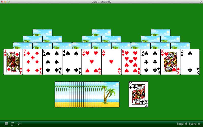Select the 6 of clubs card
This screenshot has height=127, width=203.
click(x=151, y=62)
